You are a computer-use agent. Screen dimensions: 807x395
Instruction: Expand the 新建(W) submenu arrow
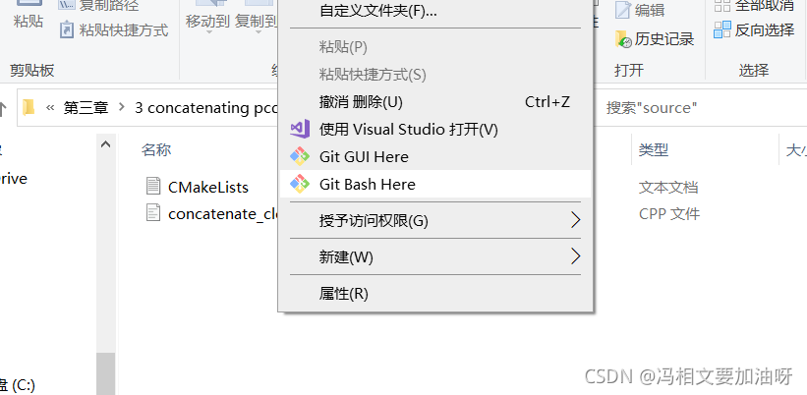point(575,256)
